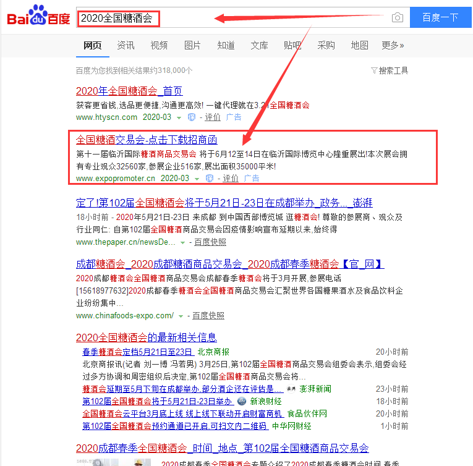
Task: Expand the dropdown arrow beside htyscn.com
Action: pyautogui.click(x=179, y=117)
